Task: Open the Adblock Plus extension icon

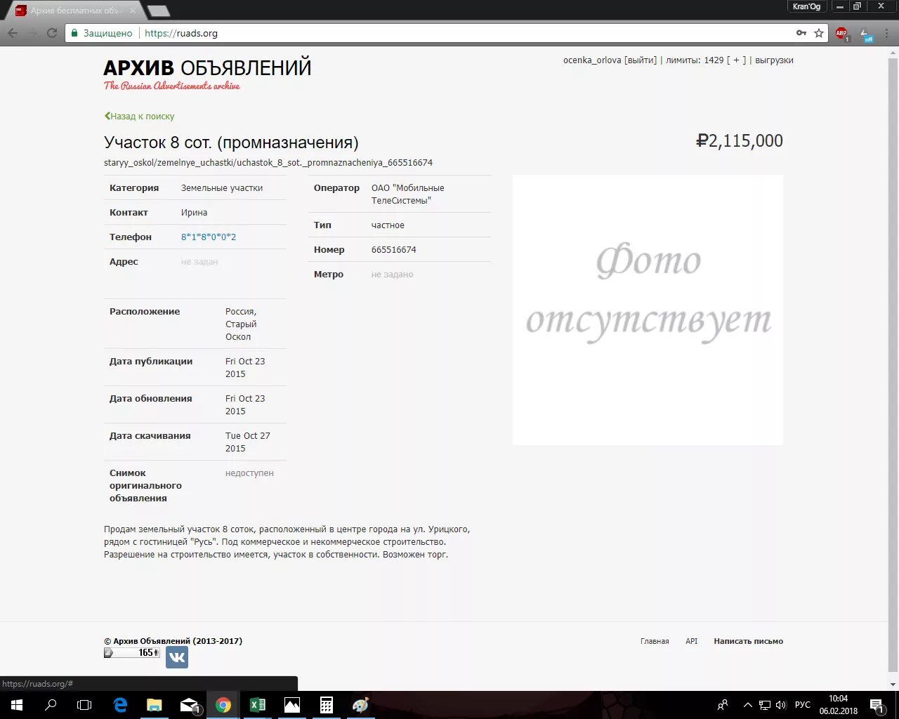Action: pos(841,33)
